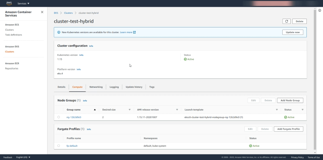The width and height of the screenshot is (323, 160).
Task: Click the Add Fargate Profile button
Action: [288, 129]
